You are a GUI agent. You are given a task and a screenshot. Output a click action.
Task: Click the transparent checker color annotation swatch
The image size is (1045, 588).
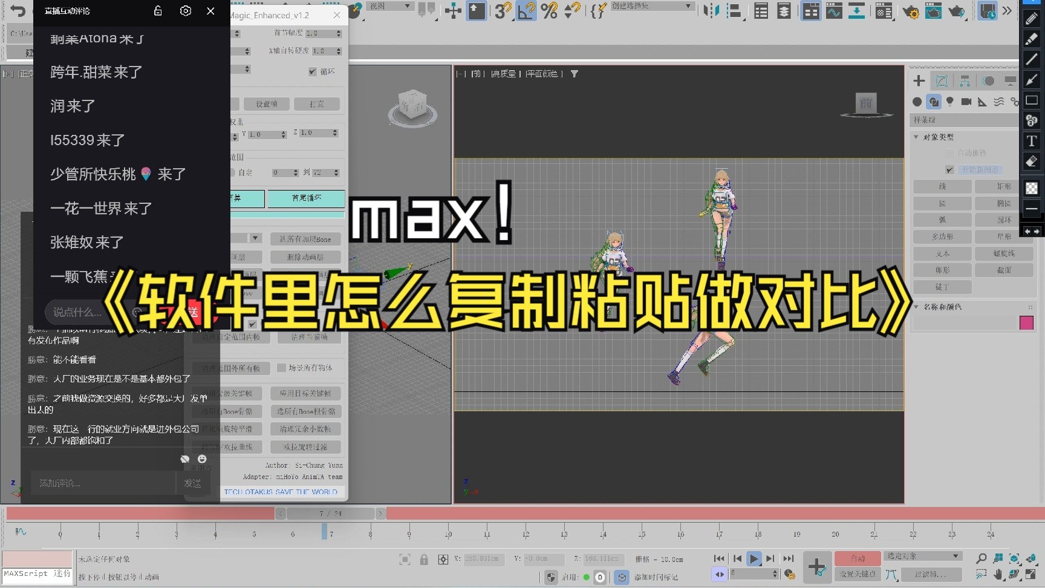tap(1032, 188)
